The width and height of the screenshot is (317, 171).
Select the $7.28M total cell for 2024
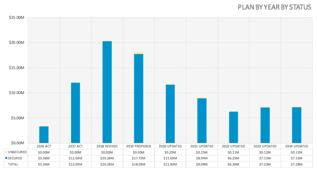click(x=296, y=165)
